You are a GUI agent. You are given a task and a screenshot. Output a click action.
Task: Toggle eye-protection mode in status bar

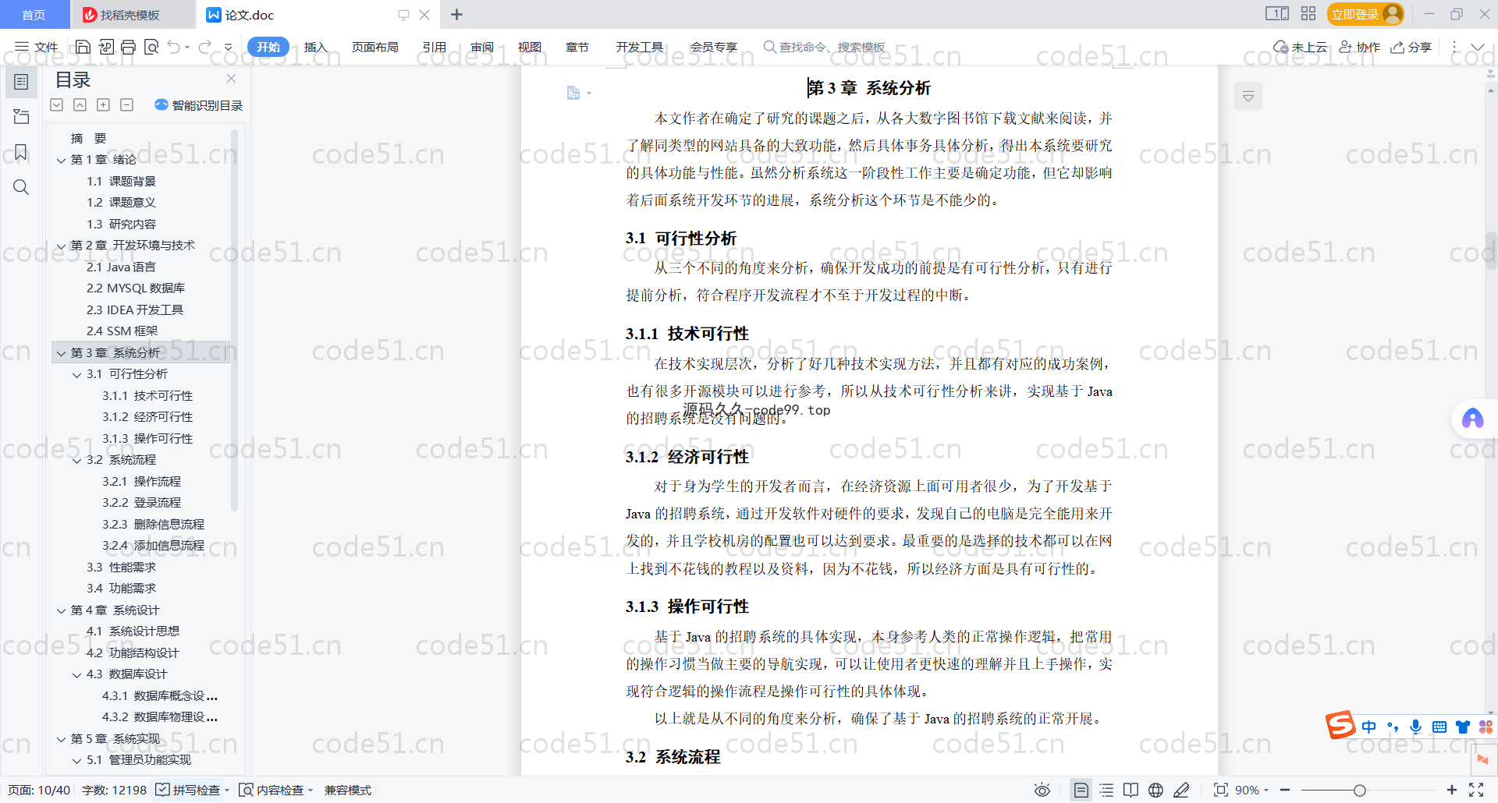click(1042, 790)
